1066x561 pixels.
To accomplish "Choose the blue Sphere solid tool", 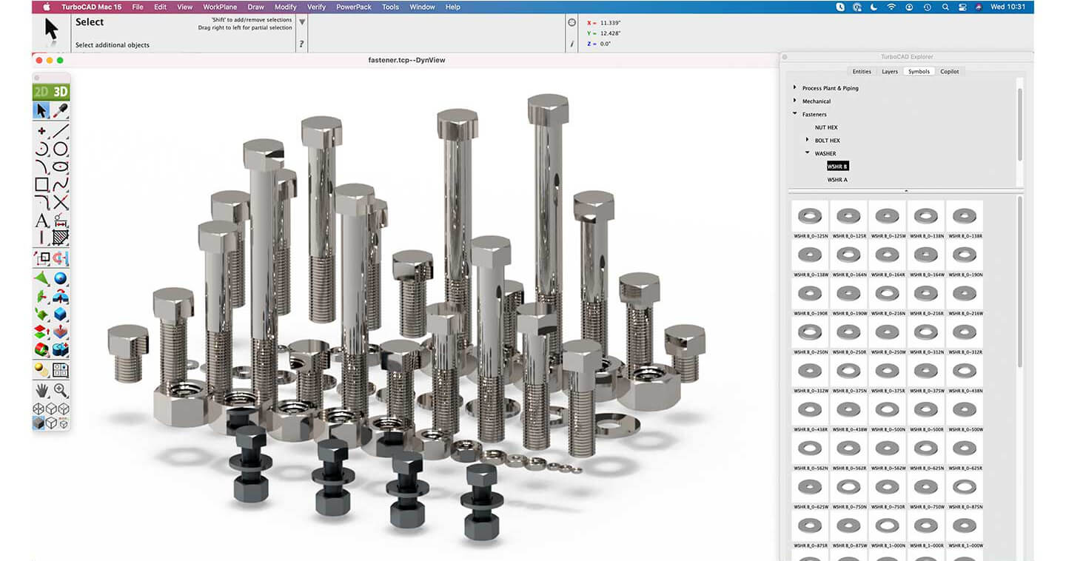I will tap(61, 279).
